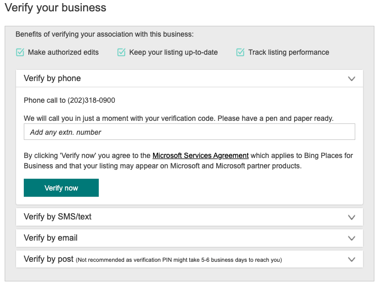Click the Make authorized edits label

(63, 52)
